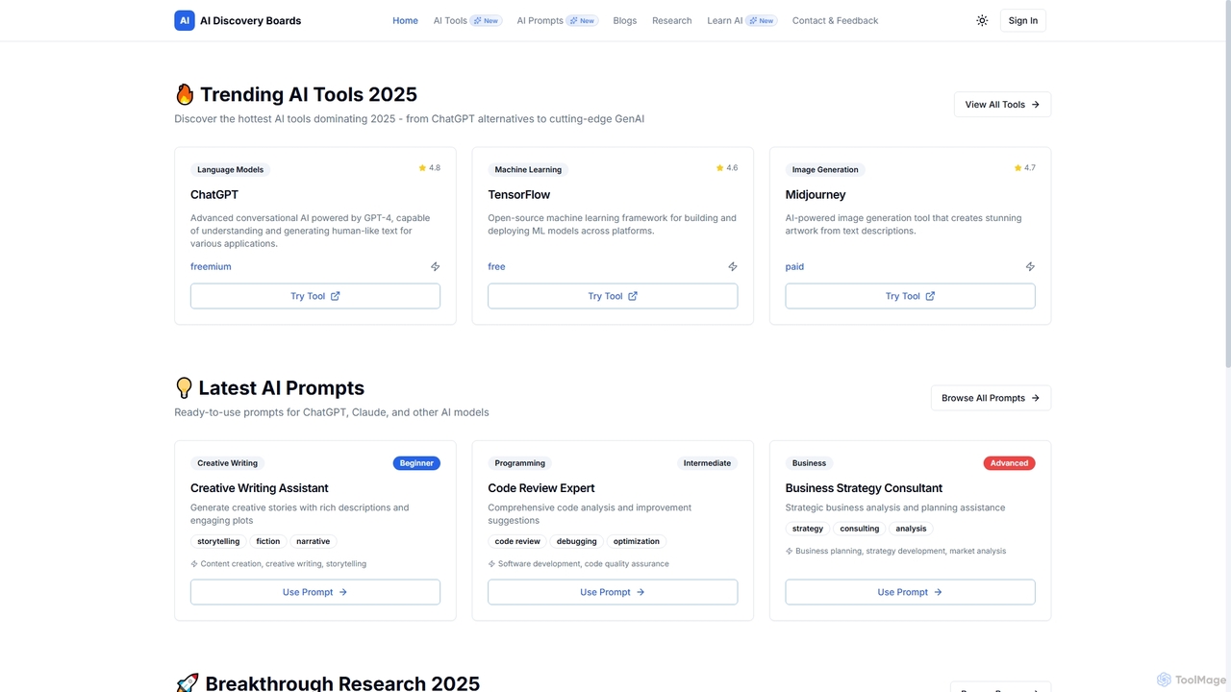Open the ChatGPT card title
Screen dimensions: 1231x692
pyautogui.click(x=214, y=194)
